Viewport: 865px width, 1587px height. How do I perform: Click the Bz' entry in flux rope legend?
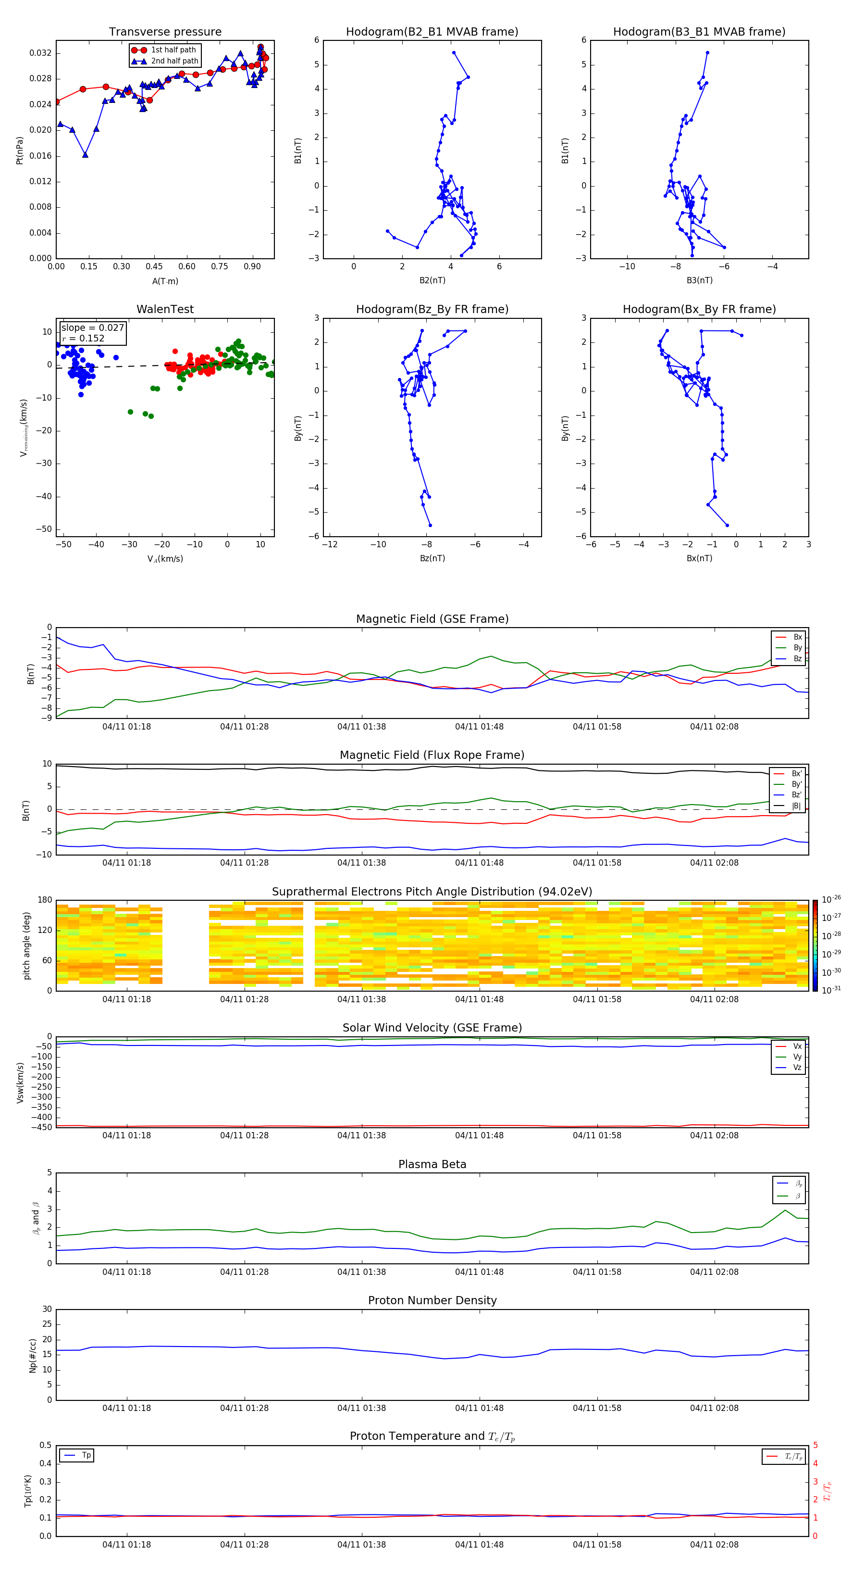click(788, 795)
